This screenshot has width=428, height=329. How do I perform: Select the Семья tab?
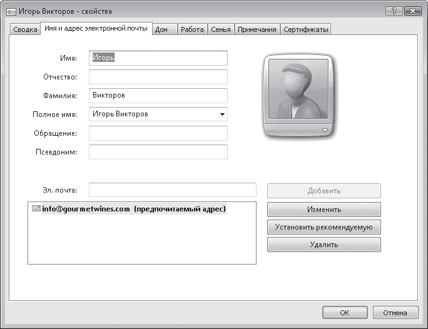(221, 29)
